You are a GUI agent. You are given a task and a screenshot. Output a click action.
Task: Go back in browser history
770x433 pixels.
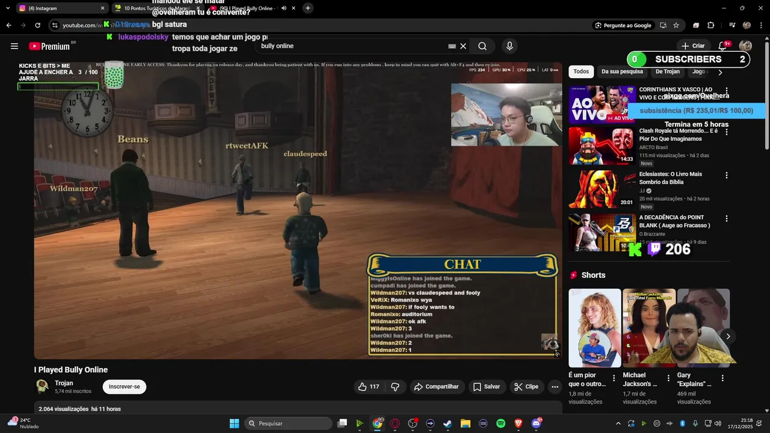click(8, 25)
